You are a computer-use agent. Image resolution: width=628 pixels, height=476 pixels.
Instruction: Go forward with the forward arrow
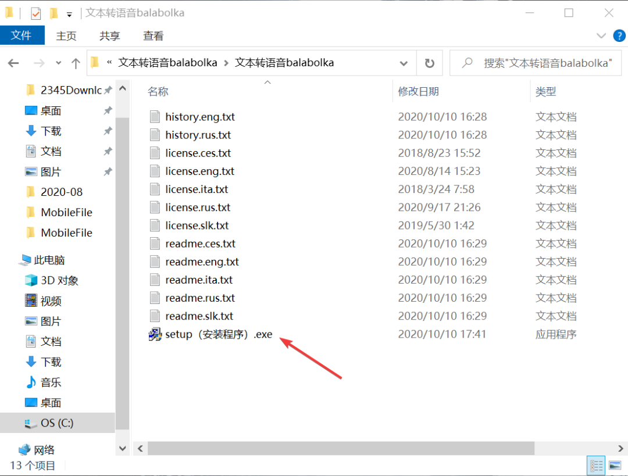pyautogui.click(x=39, y=63)
